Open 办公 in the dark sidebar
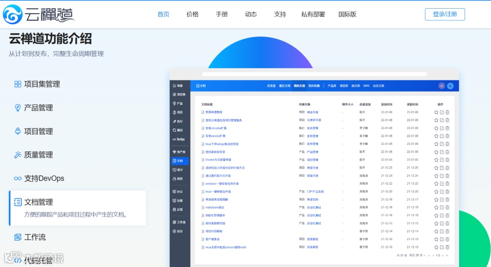 [x=178, y=192]
